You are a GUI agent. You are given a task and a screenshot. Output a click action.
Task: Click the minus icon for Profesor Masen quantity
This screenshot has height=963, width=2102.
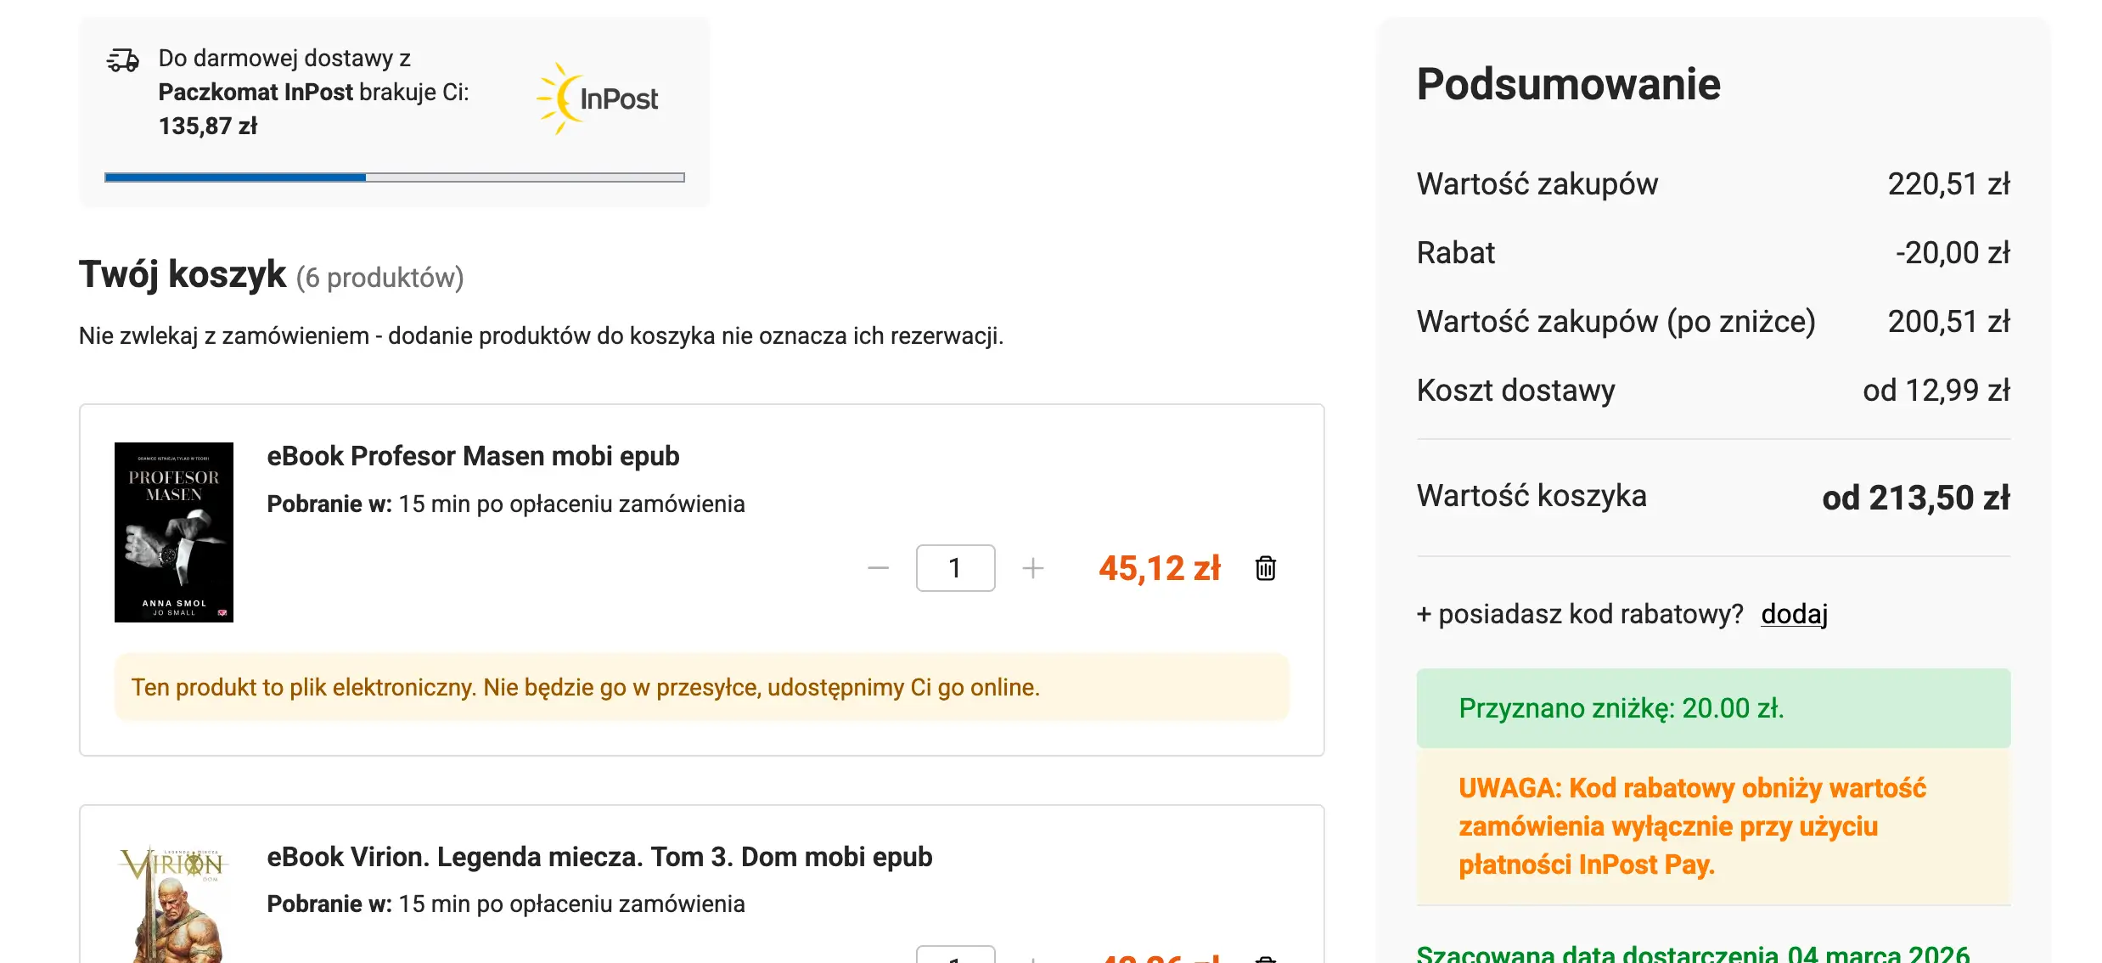pos(879,568)
